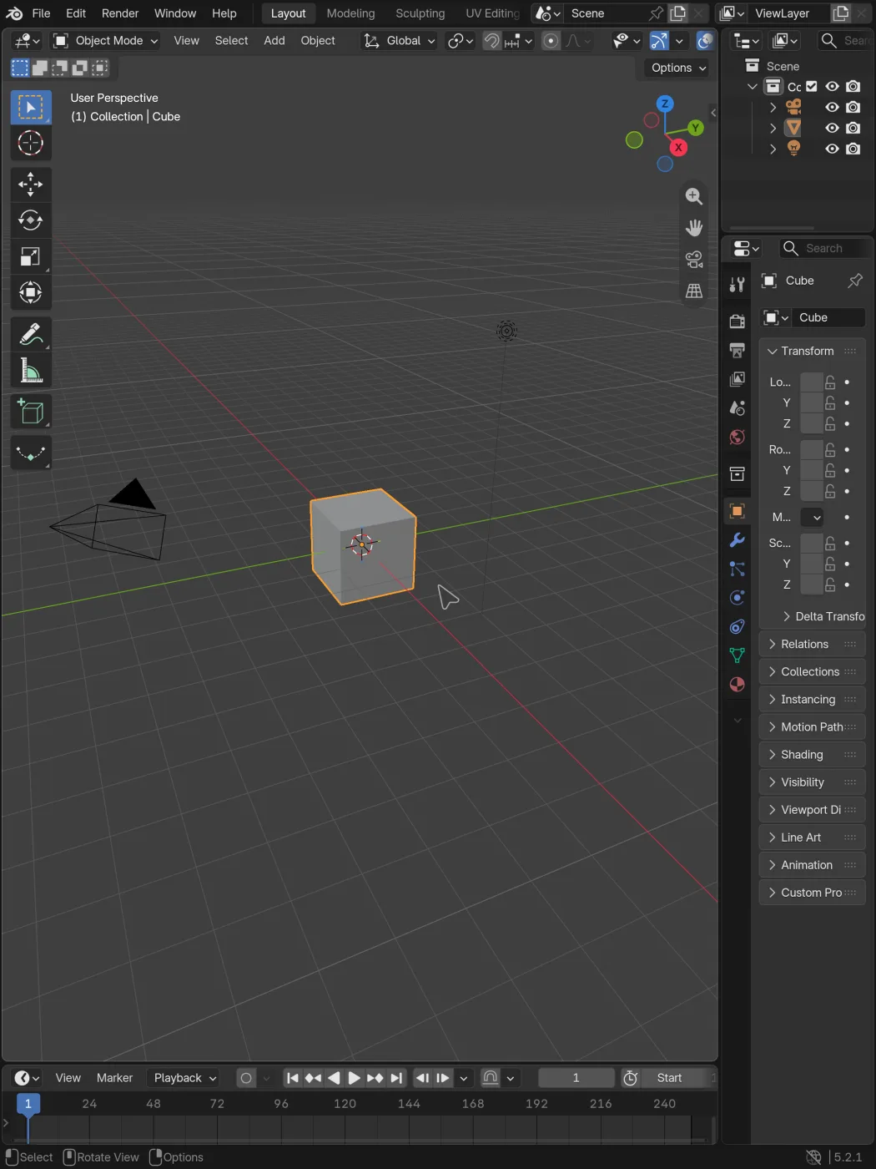Image resolution: width=876 pixels, height=1169 pixels.
Task: Collapse the Transform panel
Action: (x=812, y=352)
